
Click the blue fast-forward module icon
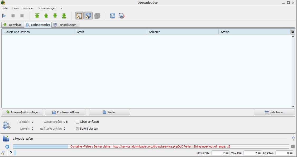click(x=7, y=147)
